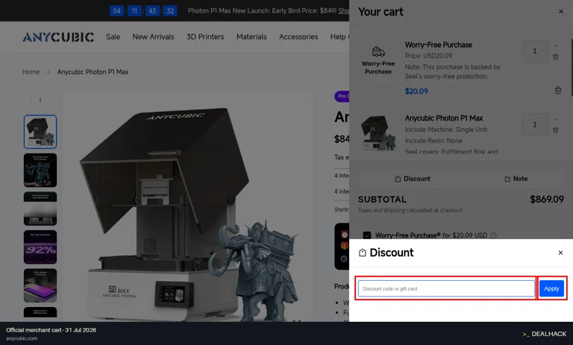Screen dimensions: 573x345
Task: Click the tag icon beside the Discount heading
Action: pos(362,253)
